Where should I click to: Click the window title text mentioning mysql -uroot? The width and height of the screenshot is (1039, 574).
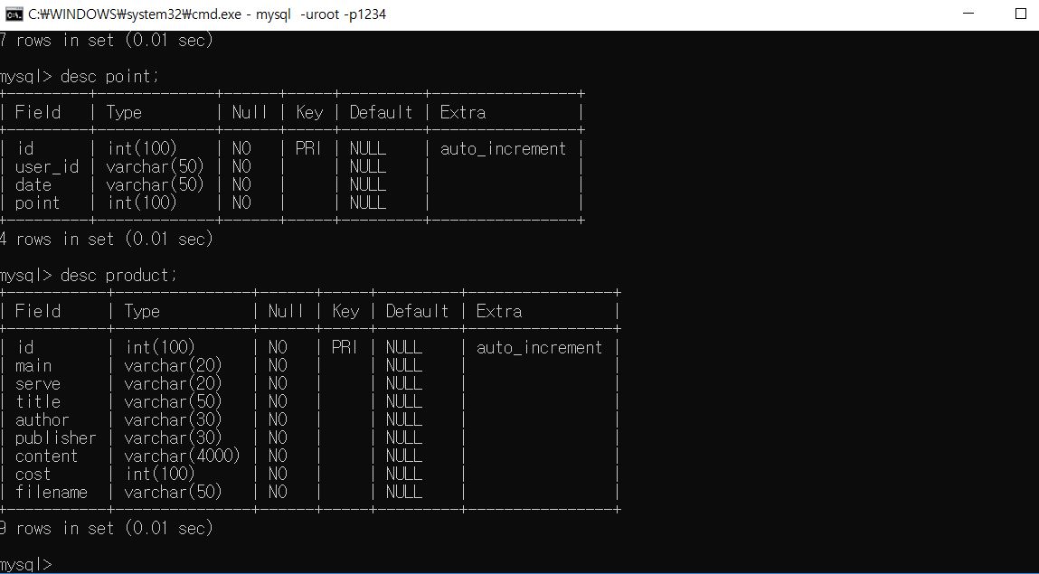coord(207,14)
